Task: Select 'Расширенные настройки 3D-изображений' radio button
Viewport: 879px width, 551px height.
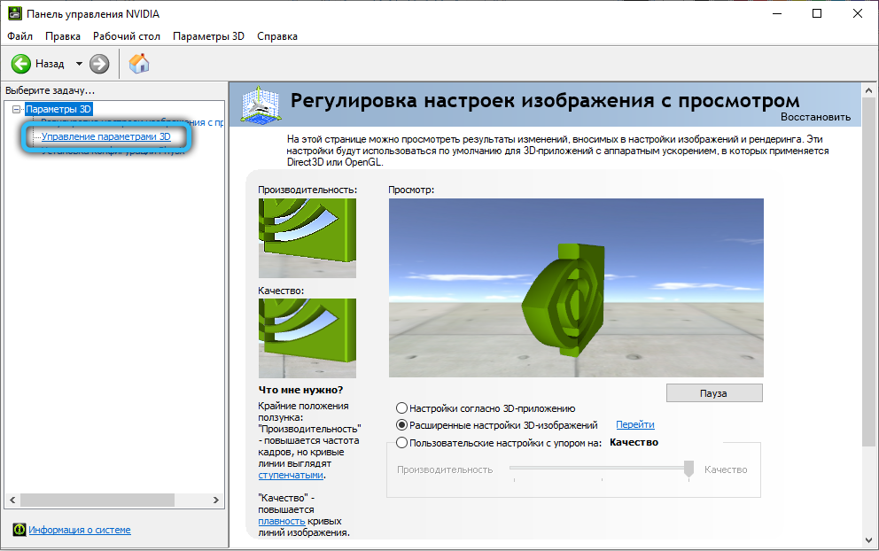Action: point(402,425)
